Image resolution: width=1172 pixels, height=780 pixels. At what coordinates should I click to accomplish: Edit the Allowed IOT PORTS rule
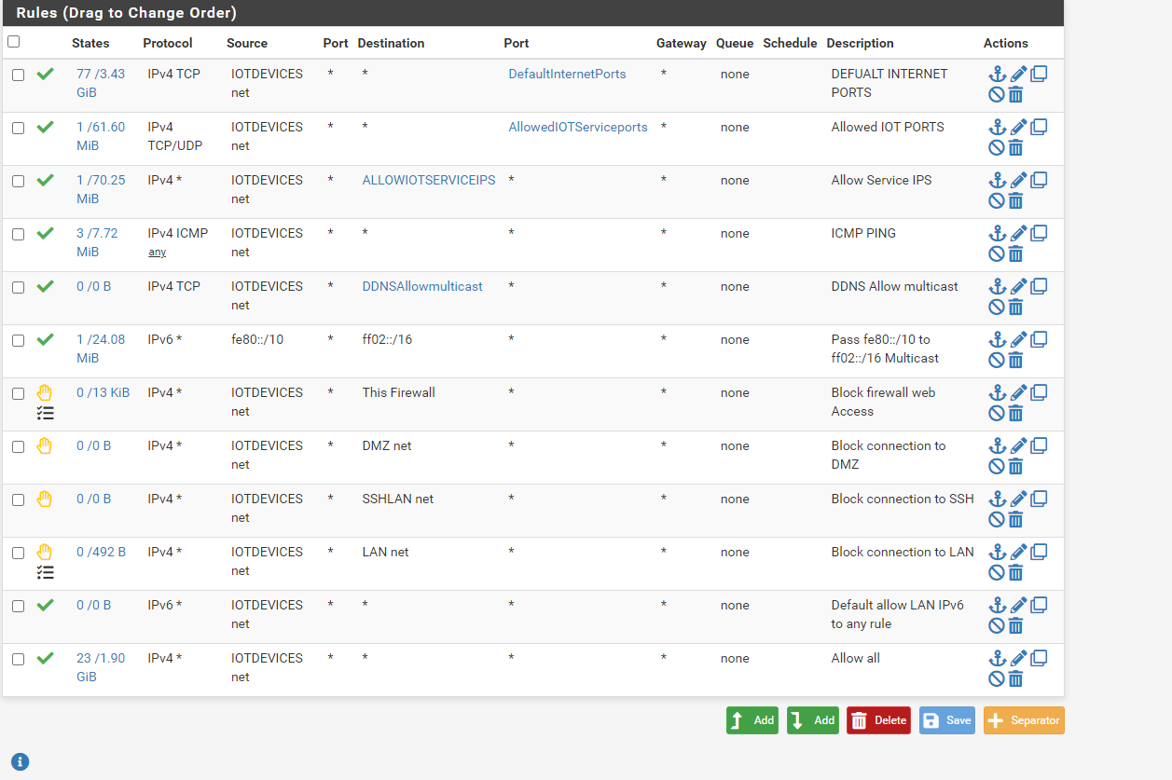1018,128
